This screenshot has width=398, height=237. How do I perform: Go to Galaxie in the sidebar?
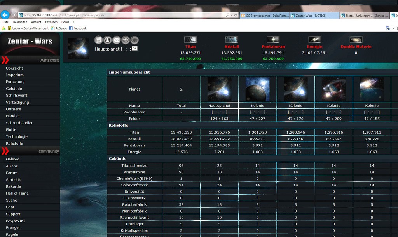12,159
